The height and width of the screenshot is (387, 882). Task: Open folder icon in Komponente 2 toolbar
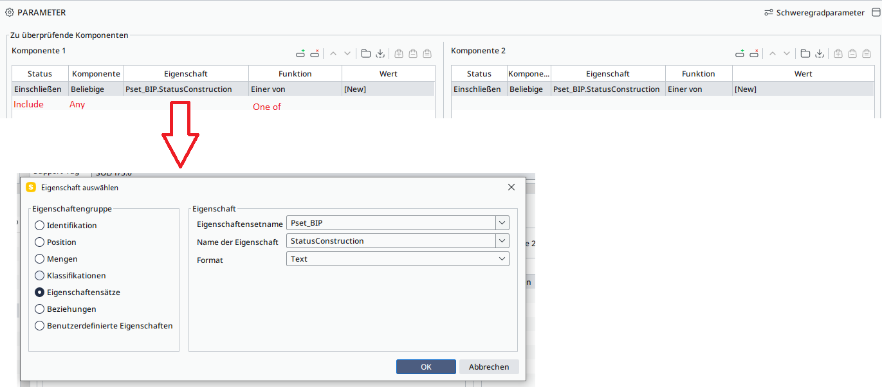click(x=805, y=53)
